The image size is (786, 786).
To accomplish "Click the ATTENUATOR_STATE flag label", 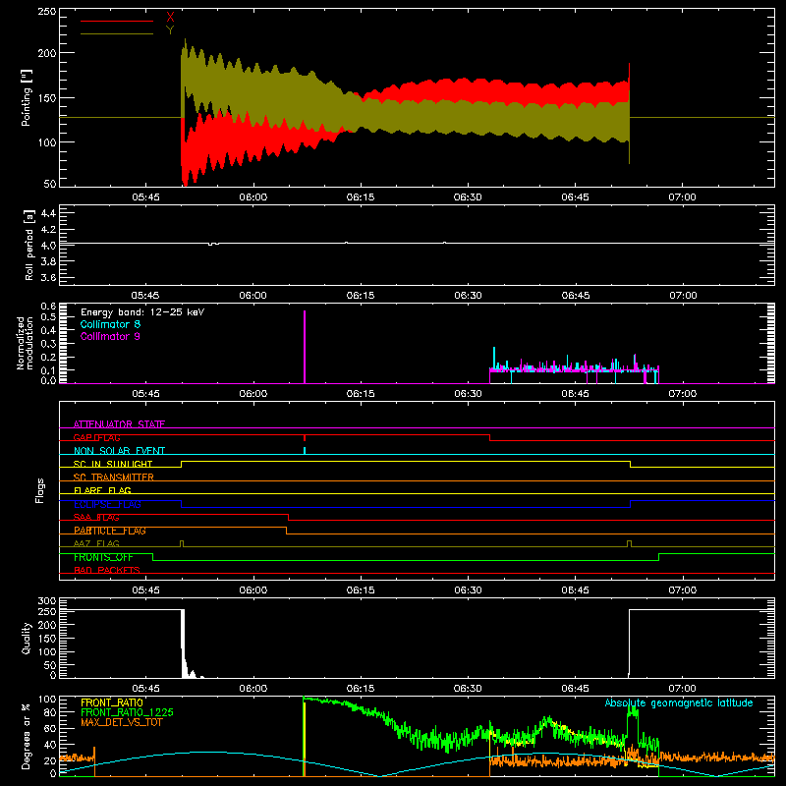I will tap(119, 424).
